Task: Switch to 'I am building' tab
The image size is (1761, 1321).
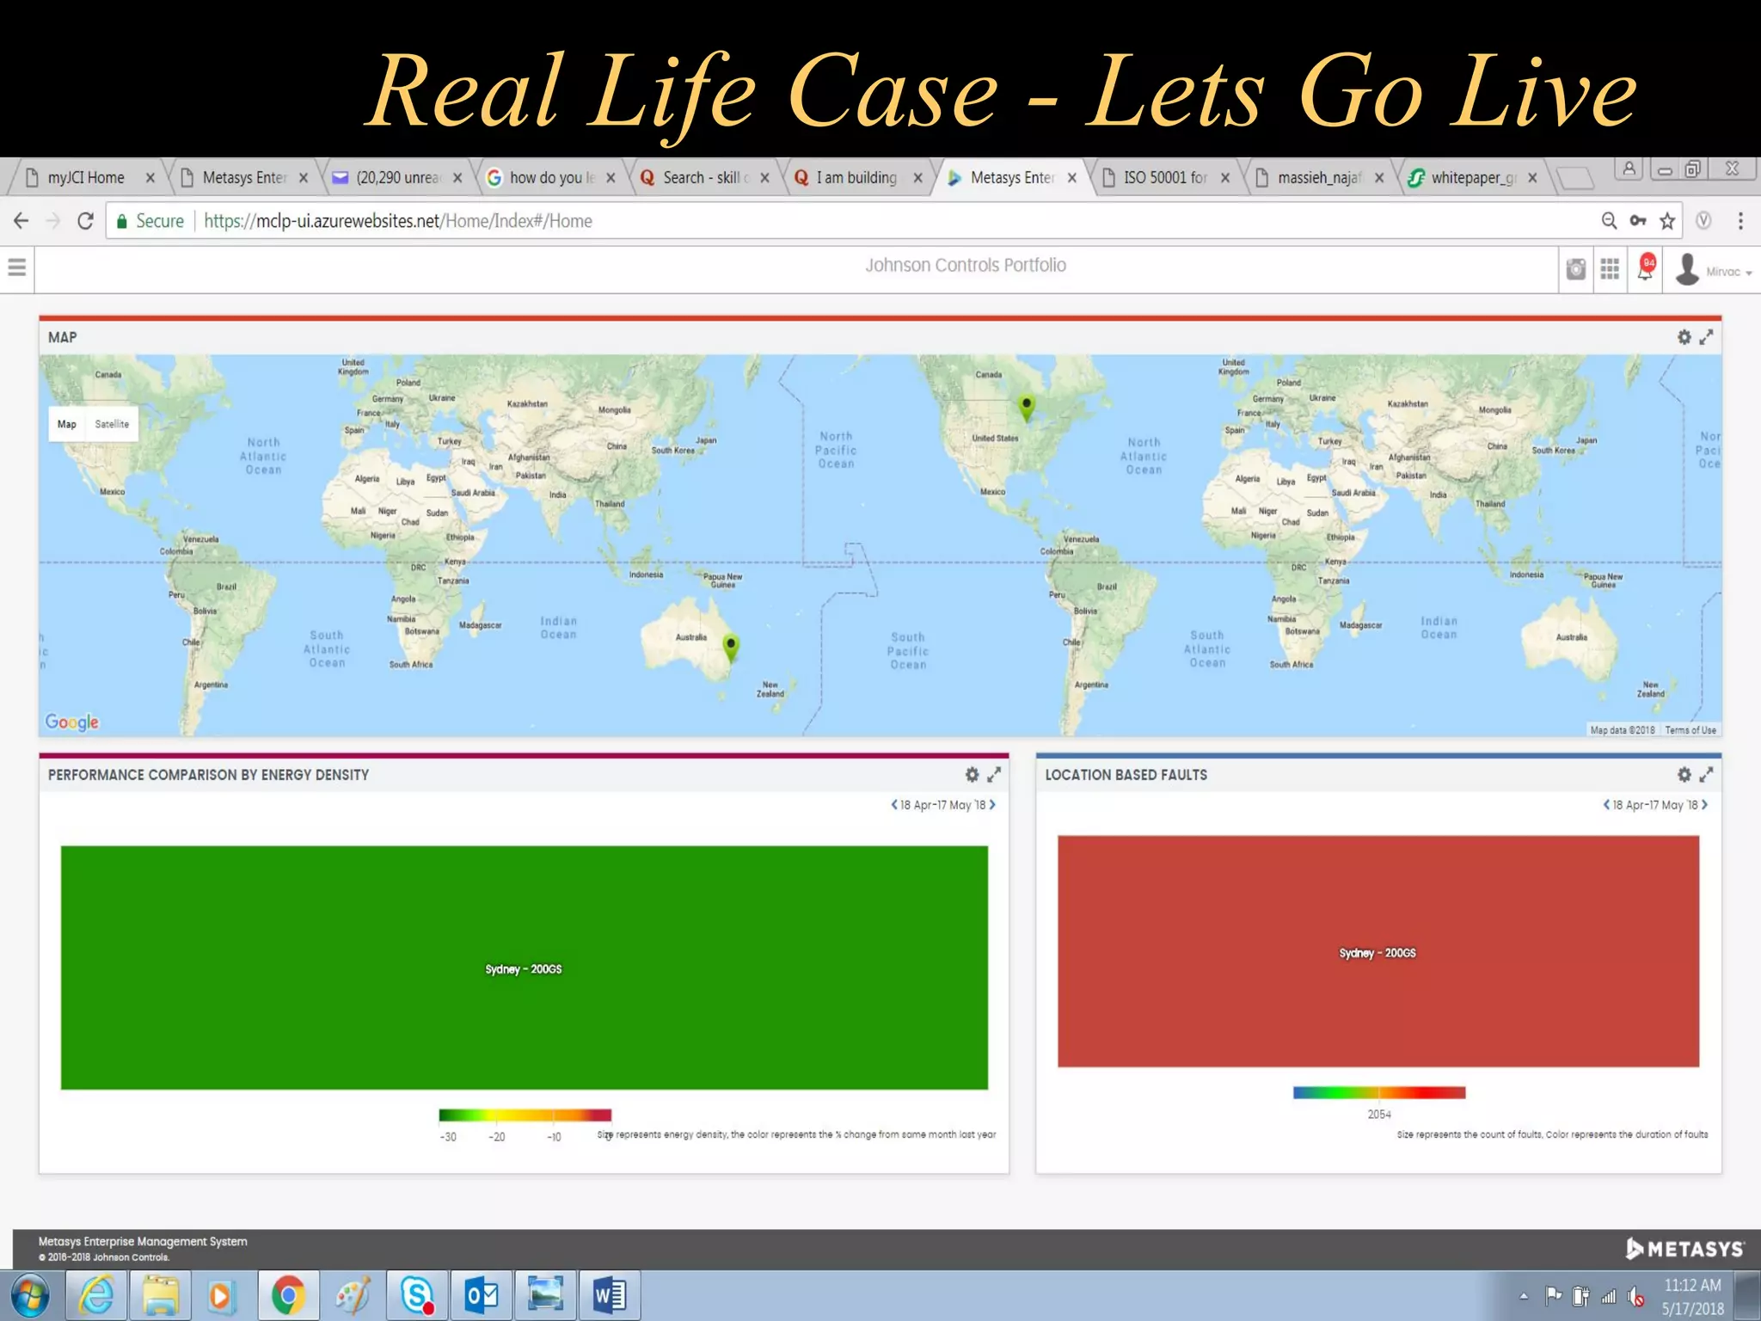Action: click(x=856, y=177)
